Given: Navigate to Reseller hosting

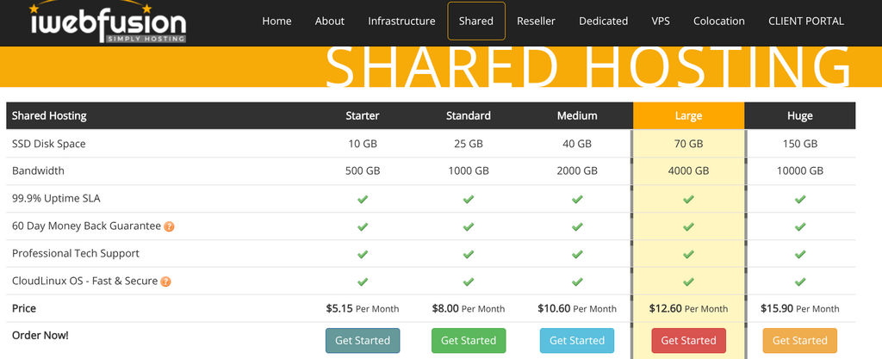Looking at the screenshot, I should point(536,21).
